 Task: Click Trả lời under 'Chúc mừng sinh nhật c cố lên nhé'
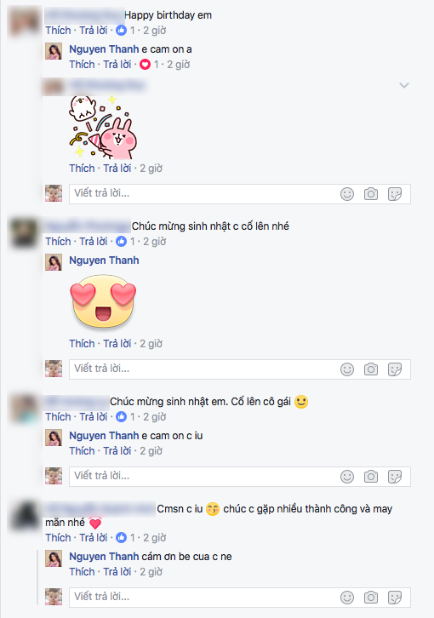click(94, 241)
